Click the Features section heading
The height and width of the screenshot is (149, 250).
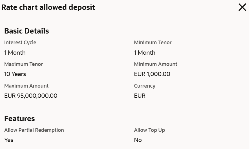point(19,119)
